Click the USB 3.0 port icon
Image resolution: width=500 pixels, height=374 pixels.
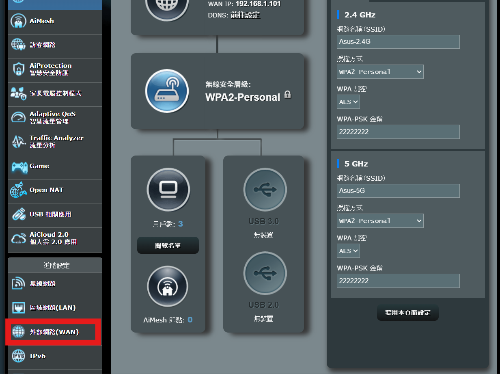pyautogui.click(x=265, y=190)
